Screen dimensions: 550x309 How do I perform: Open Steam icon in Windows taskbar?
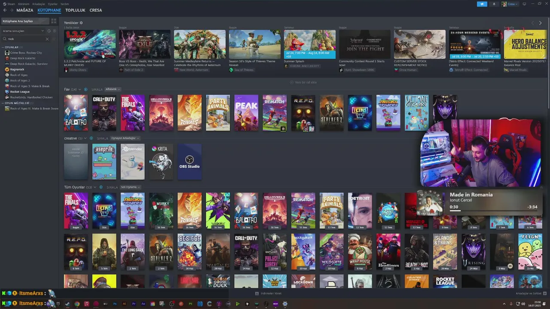[67, 304]
